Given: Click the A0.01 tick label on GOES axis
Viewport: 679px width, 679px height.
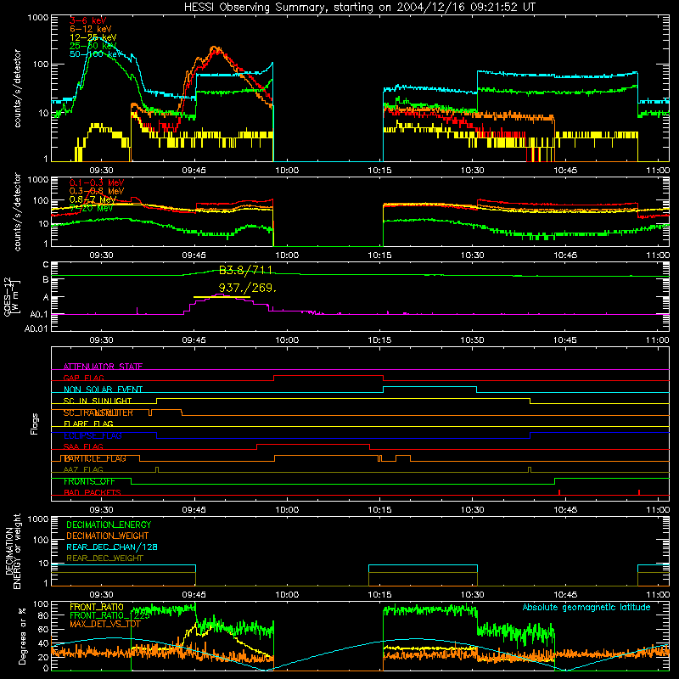Looking at the screenshot, I should click(36, 328).
